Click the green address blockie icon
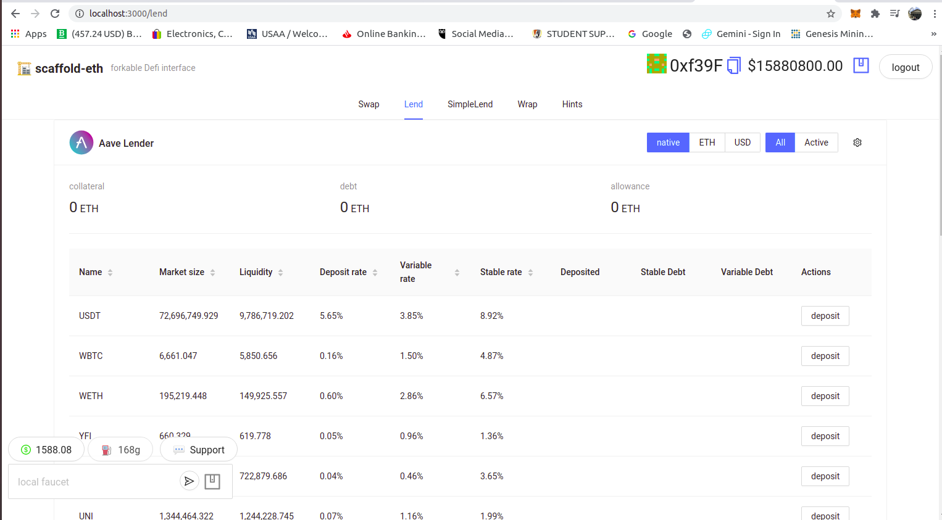 click(657, 64)
